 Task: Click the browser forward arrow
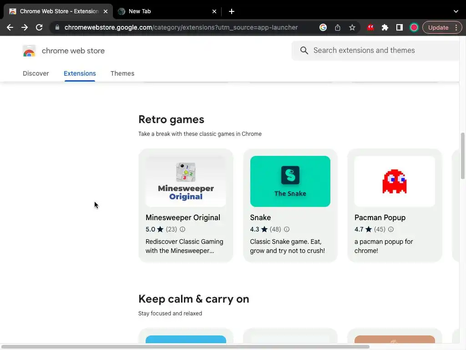25,27
